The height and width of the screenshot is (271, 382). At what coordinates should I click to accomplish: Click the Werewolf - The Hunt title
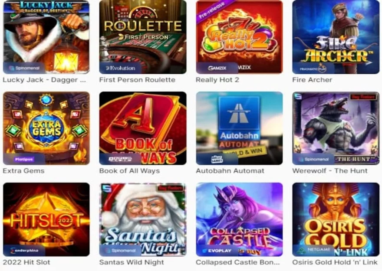[330, 171]
